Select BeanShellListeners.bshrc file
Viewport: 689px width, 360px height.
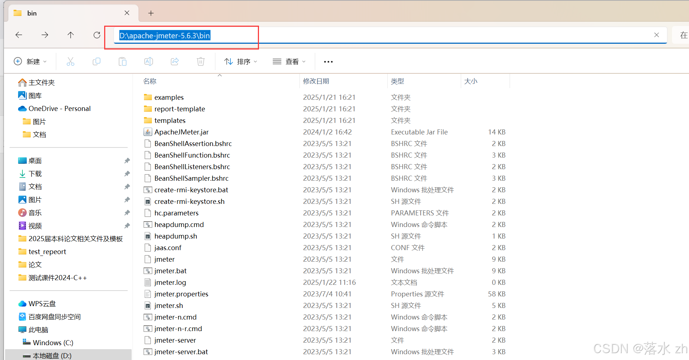192,167
